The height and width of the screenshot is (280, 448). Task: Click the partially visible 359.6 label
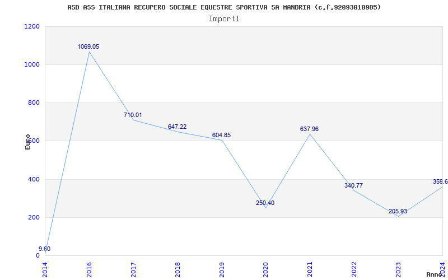coord(440,181)
